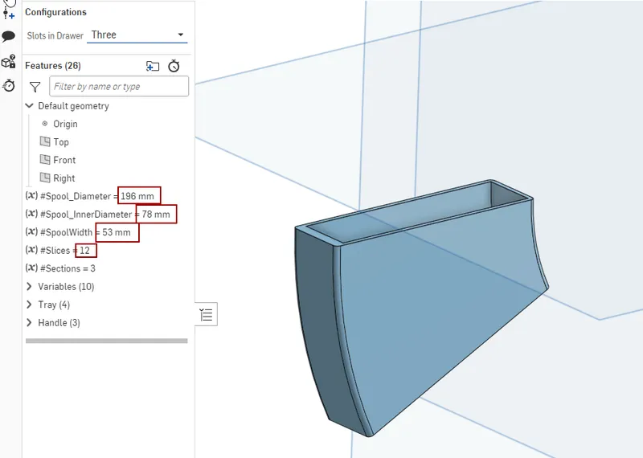The width and height of the screenshot is (643, 458).
Task: Click the comments speech bubble icon
Action: (9, 36)
